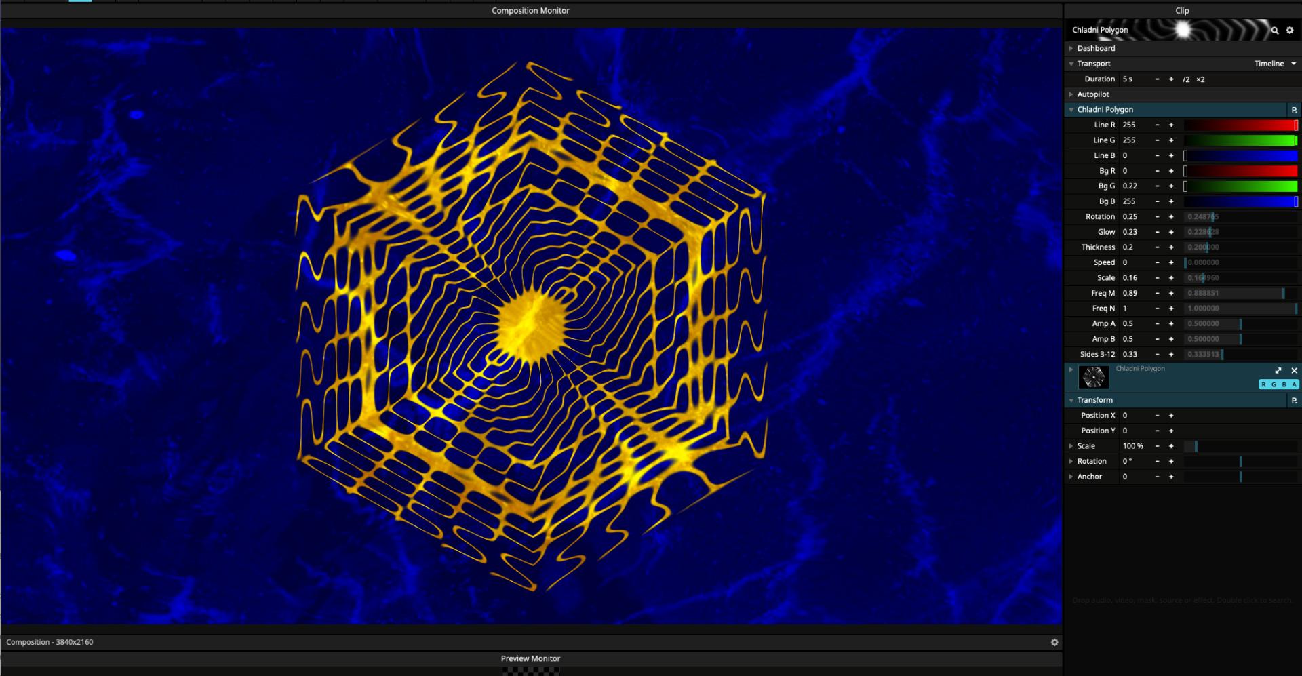Image resolution: width=1302 pixels, height=676 pixels.
Task: Expand the Autopilot section
Action: (1093, 94)
